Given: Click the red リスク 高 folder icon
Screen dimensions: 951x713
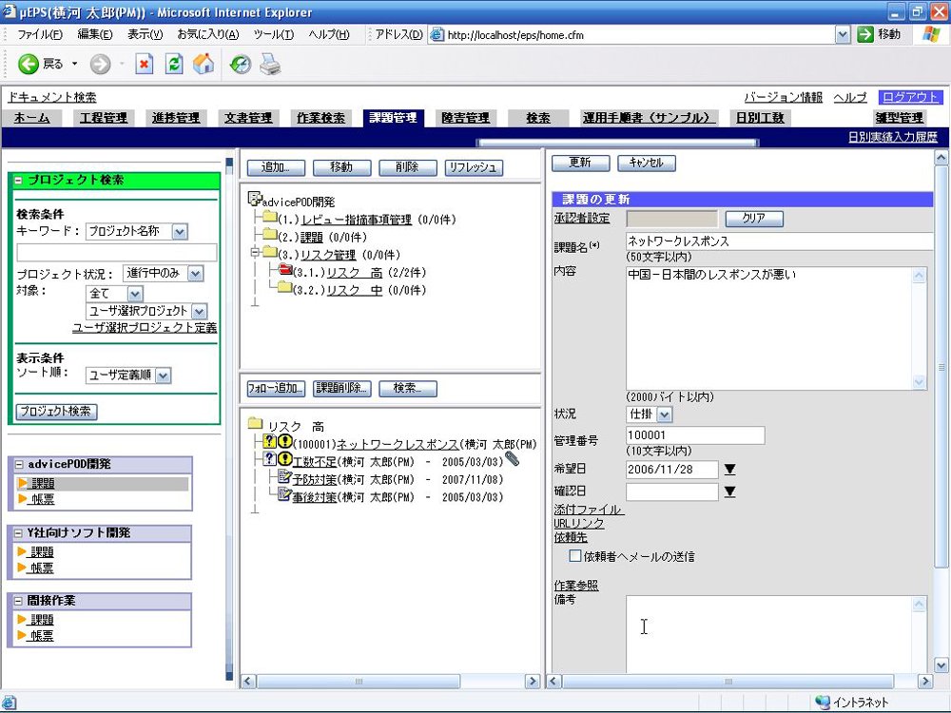Looking at the screenshot, I should 285,270.
